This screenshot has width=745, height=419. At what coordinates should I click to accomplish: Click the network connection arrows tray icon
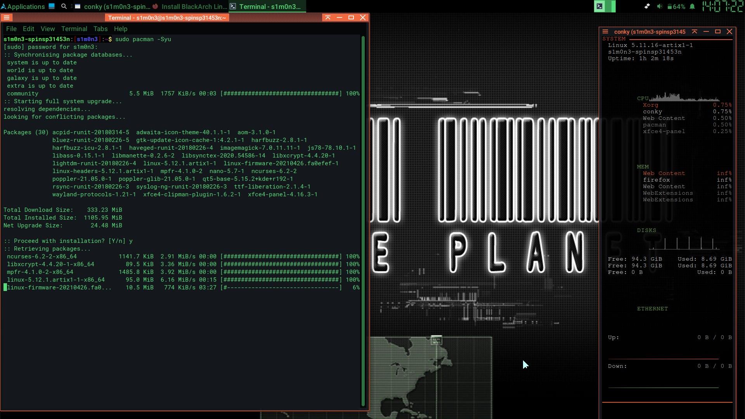click(x=647, y=7)
